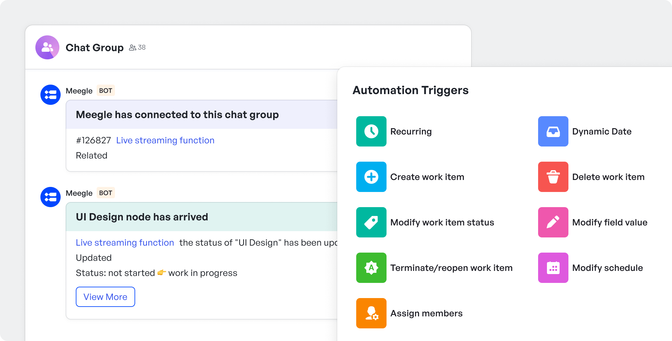Click the BOT badge on second Meegle message
This screenshot has height=341, width=672.
(105, 193)
